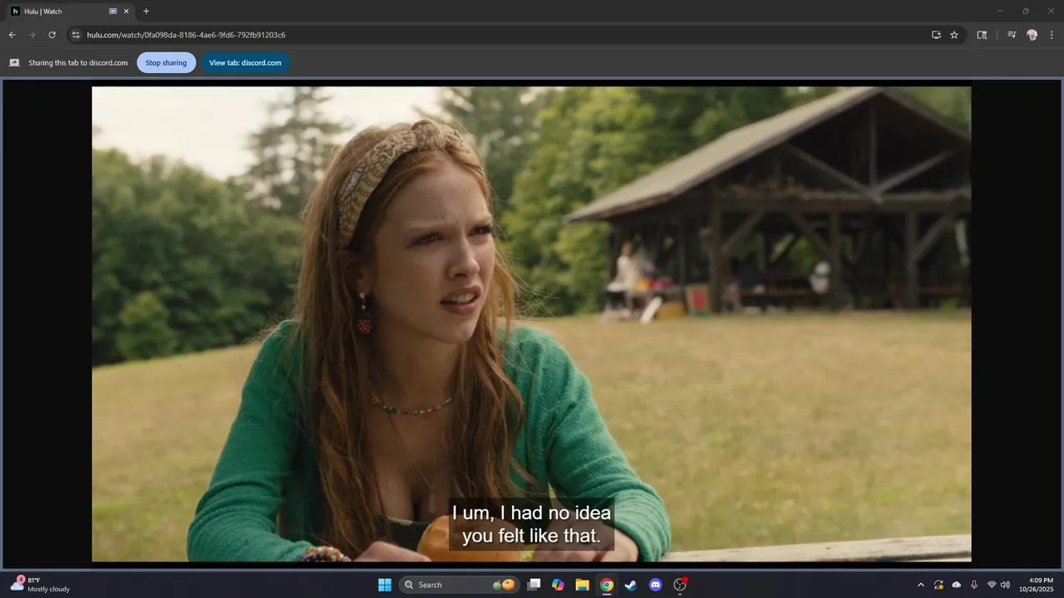The height and width of the screenshot is (598, 1064).
Task: Stop sharing this tab to Discord
Action: click(166, 62)
